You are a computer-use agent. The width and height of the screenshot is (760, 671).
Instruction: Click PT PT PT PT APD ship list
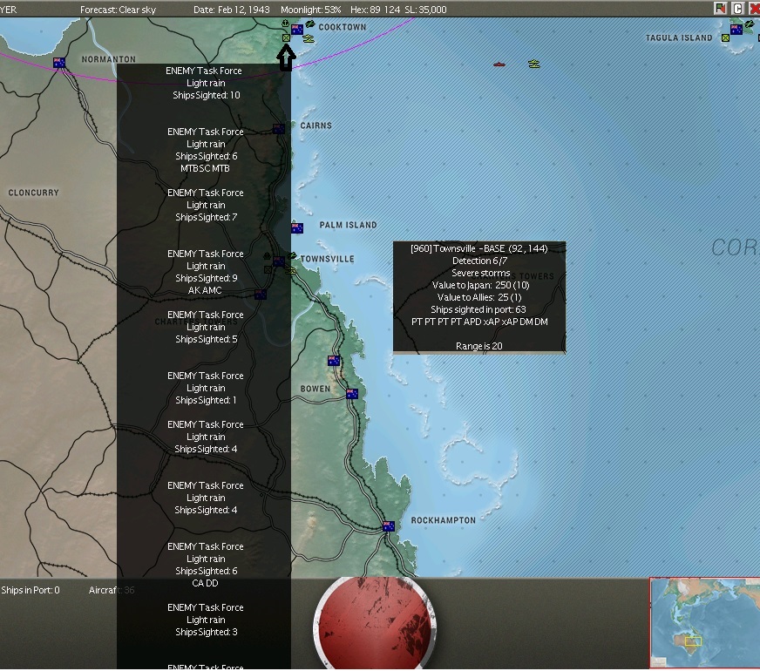click(479, 322)
